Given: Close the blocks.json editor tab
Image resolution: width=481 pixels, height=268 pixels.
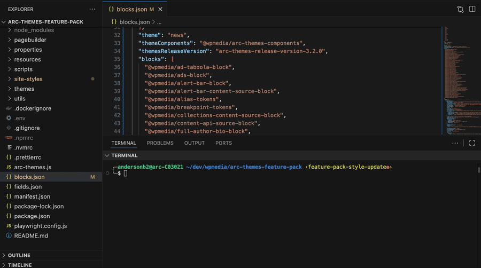Looking at the screenshot, I should click(160, 10).
